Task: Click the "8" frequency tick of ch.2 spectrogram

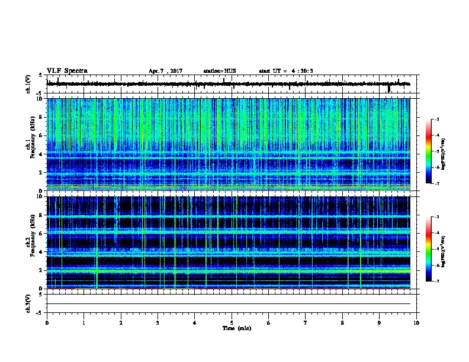Action: coord(42,215)
